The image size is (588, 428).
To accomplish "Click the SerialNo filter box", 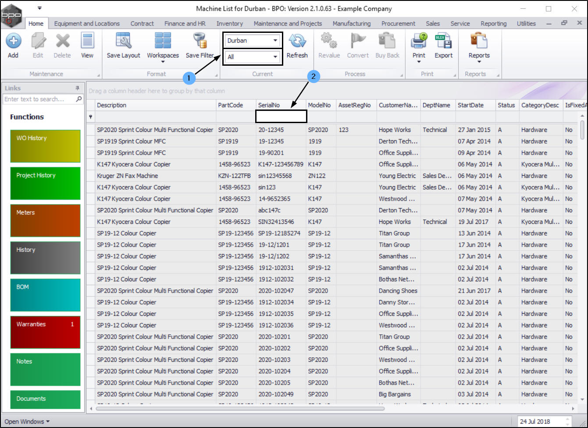I will coord(281,117).
